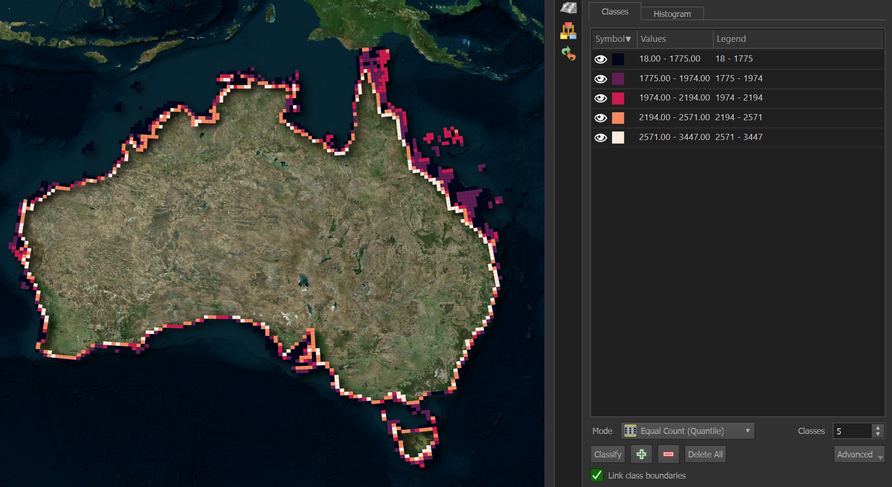
Task: Sort classes by Symbol column header
Action: 613,39
